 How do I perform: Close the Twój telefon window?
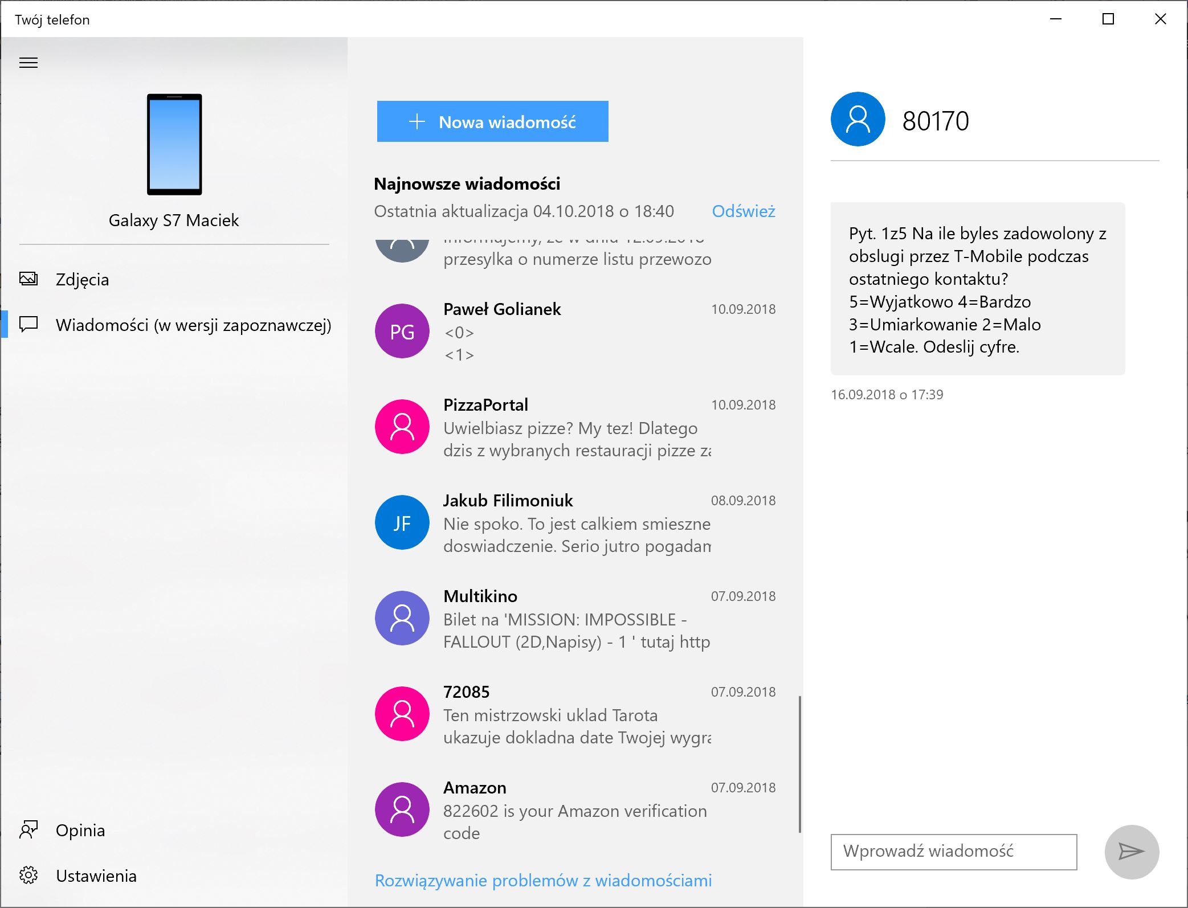point(1161,19)
